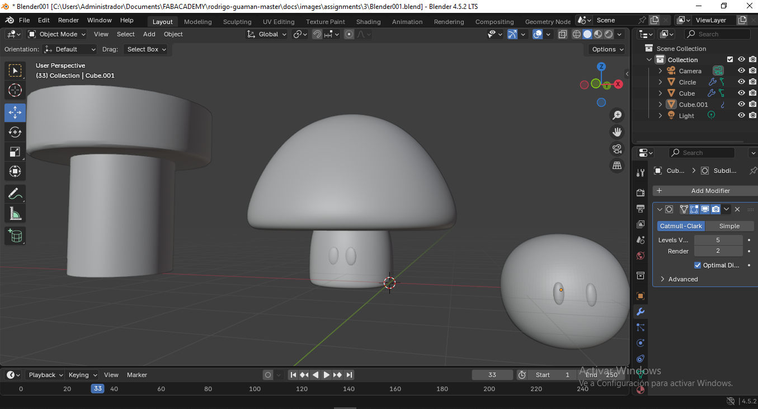Disable camera rendering for the Light
The image size is (758, 409).
(752, 115)
